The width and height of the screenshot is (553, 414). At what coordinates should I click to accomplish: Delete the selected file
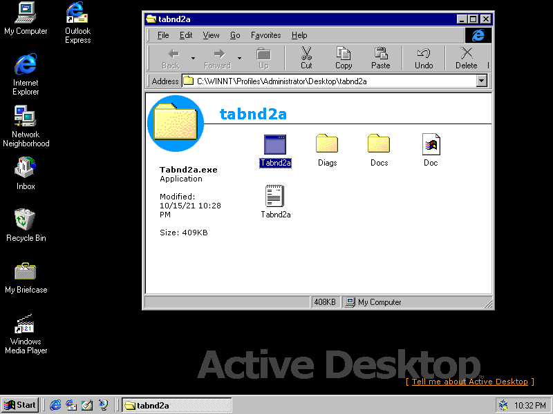pyautogui.click(x=466, y=58)
